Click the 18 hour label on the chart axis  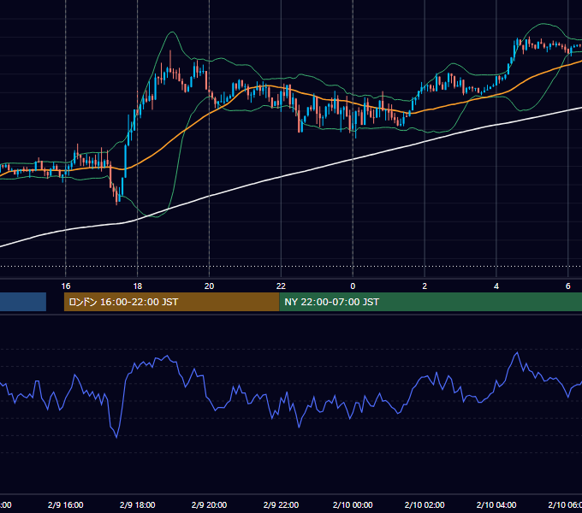tap(137, 286)
